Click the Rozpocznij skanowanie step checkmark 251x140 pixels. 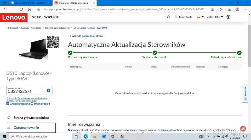70,53
